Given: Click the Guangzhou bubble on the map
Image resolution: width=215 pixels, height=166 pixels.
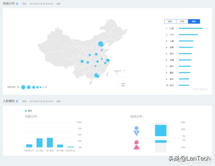Looking at the screenshot, I should (97, 75).
